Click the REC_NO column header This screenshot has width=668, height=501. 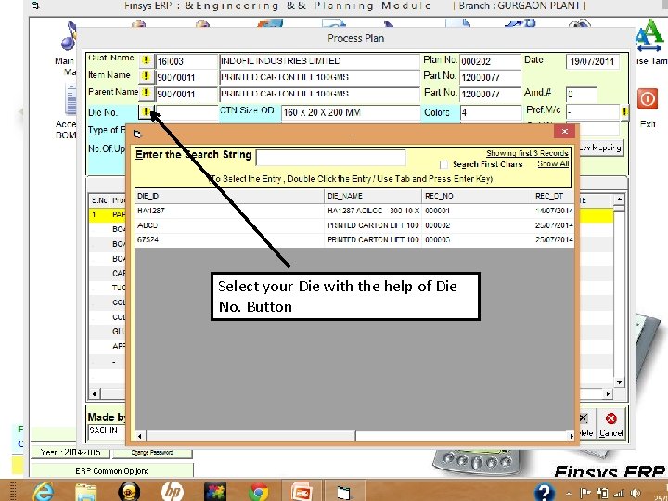[477, 196]
